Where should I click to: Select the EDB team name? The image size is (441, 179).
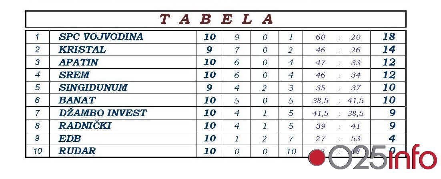70,139
